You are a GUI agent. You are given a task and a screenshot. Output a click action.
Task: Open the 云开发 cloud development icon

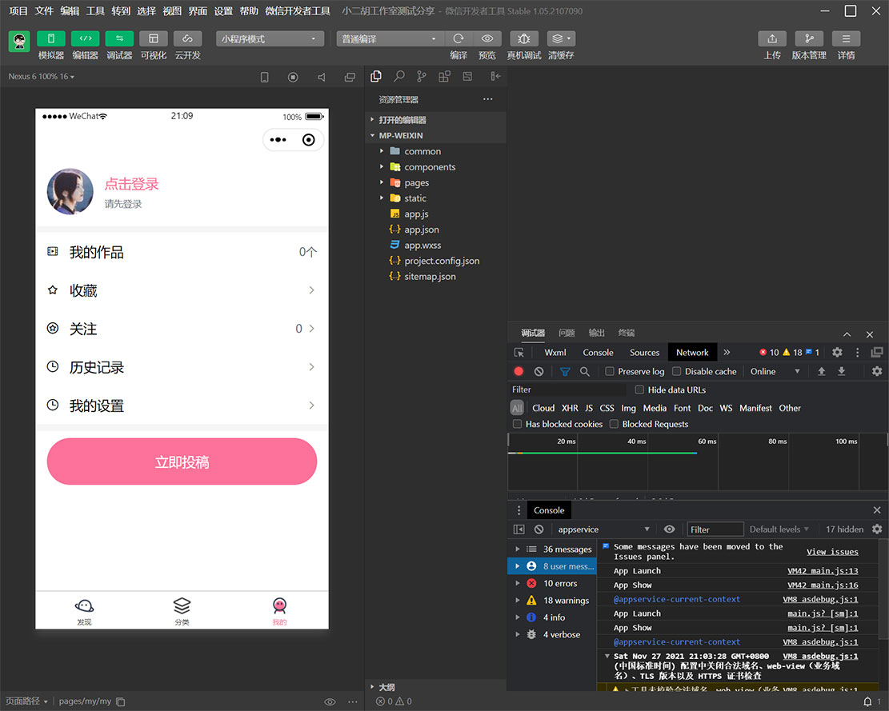(187, 38)
